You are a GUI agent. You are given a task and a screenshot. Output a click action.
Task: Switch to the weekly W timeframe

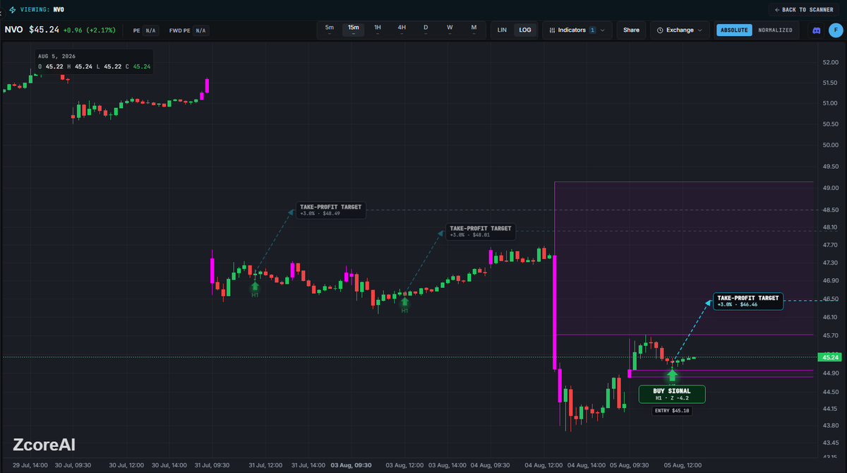[450, 29]
